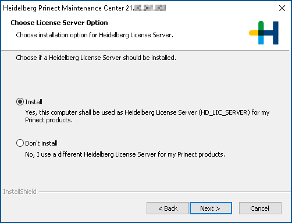Cancel the installation wizard
The height and width of the screenshot is (223, 292).
click(260, 208)
